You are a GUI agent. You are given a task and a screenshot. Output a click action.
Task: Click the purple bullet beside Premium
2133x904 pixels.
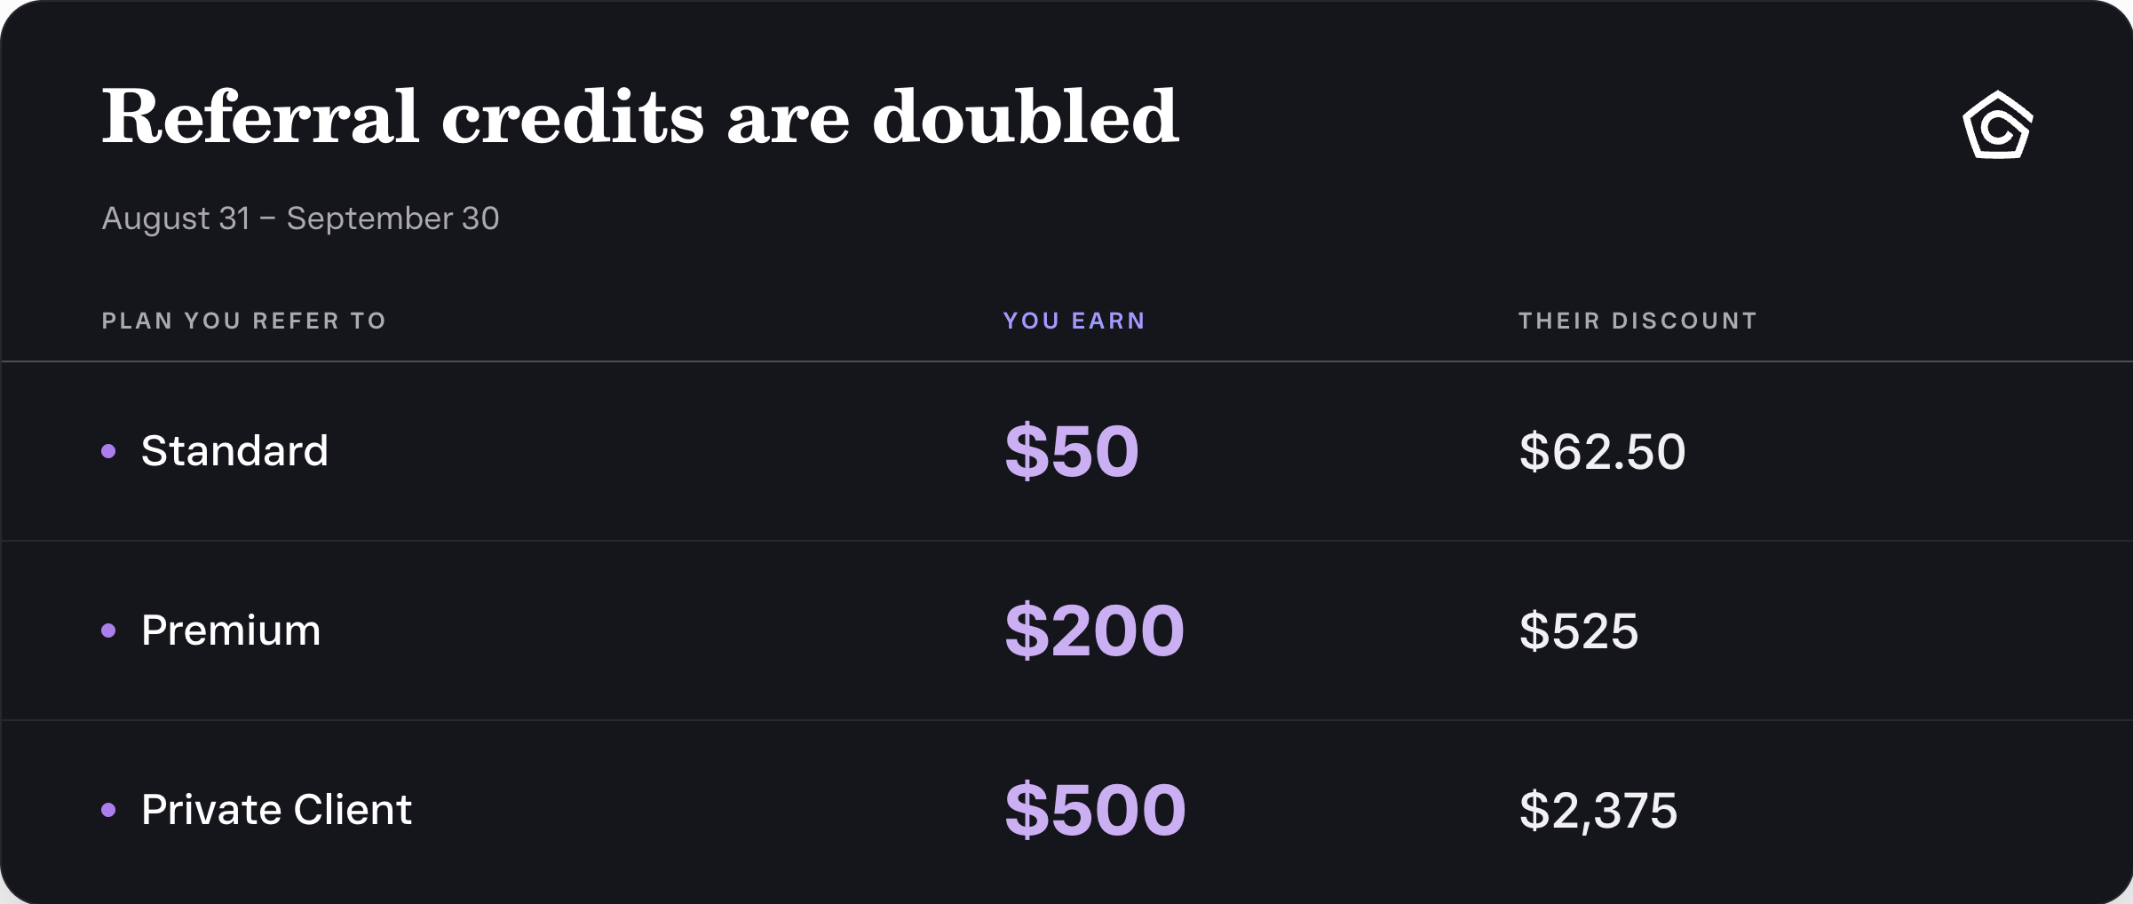(108, 630)
